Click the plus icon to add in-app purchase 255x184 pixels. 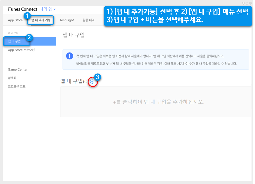tap(92, 82)
